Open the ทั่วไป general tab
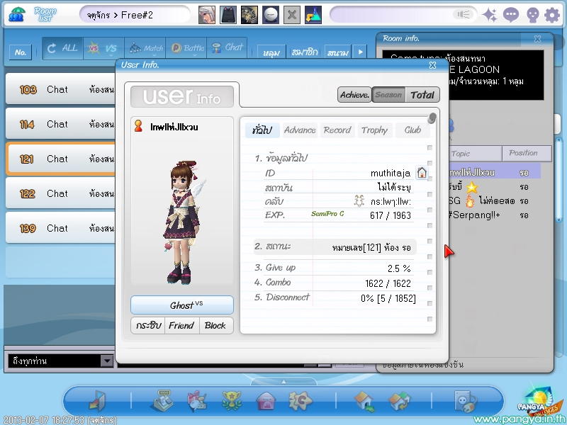Screen dimensions: 567x425 (x=262, y=130)
